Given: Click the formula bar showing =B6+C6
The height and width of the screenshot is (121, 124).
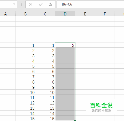Looking at the screenshot, I should point(90,4).
